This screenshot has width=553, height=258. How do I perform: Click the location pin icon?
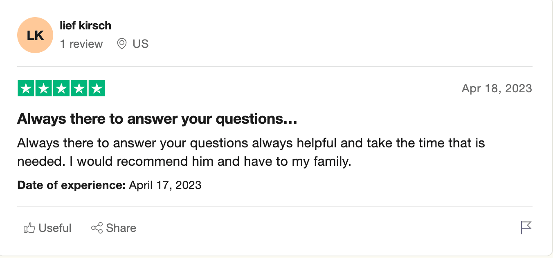(x=122, y=44)
